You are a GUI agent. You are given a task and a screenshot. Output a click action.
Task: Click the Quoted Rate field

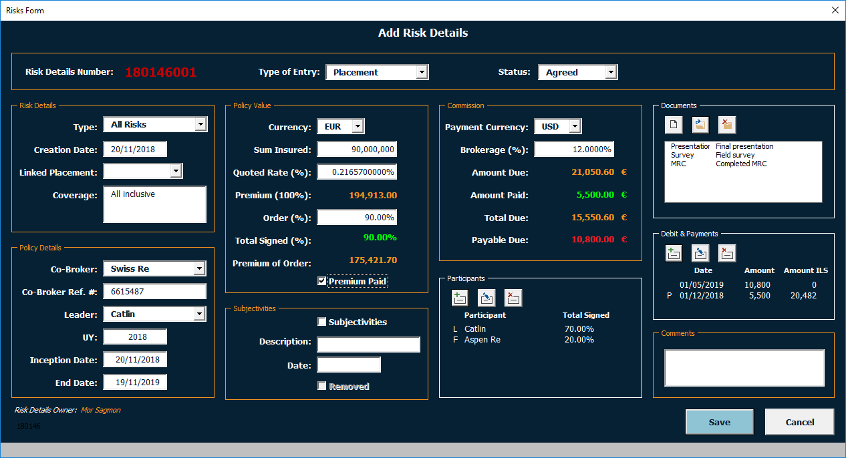point(357,172)
